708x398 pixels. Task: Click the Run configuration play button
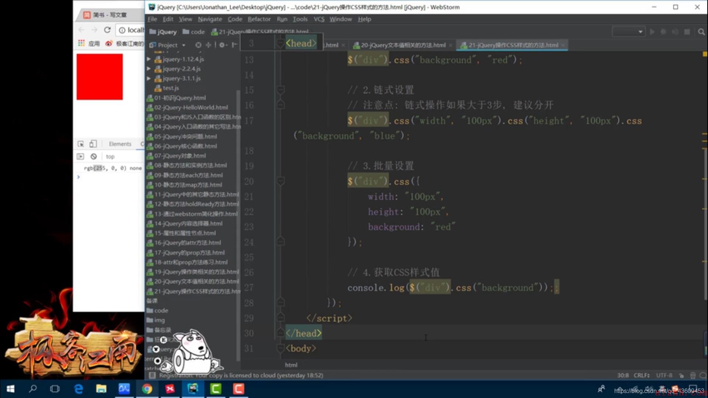pyautogui.click(x=652, y=32)
